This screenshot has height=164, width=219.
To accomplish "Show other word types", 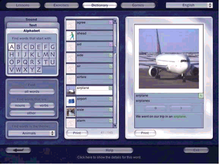I will coord(32,113).
